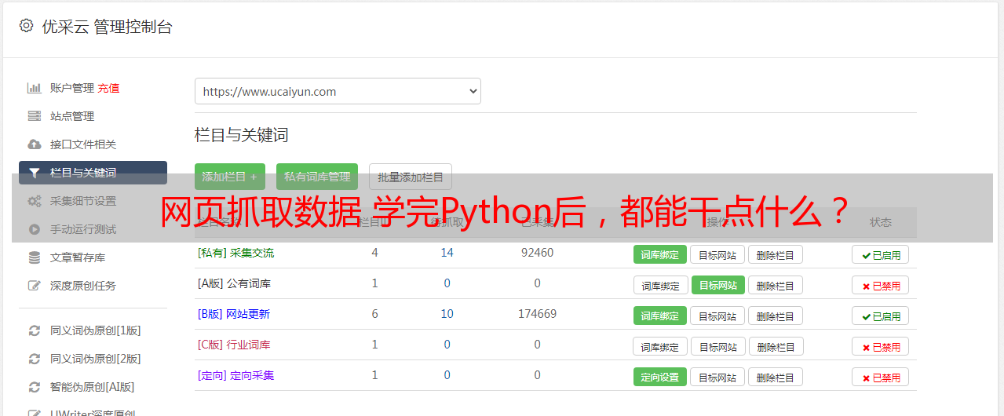Click the 栏目与关键词 page heading
The width and height of the screenshot is (1004, 416).
point(242,135)
